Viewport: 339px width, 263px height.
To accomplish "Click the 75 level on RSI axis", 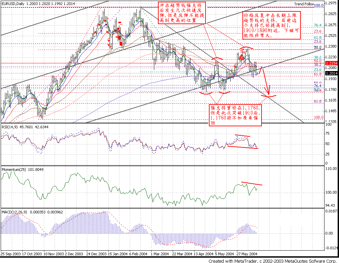I will (x=328, y=134).
